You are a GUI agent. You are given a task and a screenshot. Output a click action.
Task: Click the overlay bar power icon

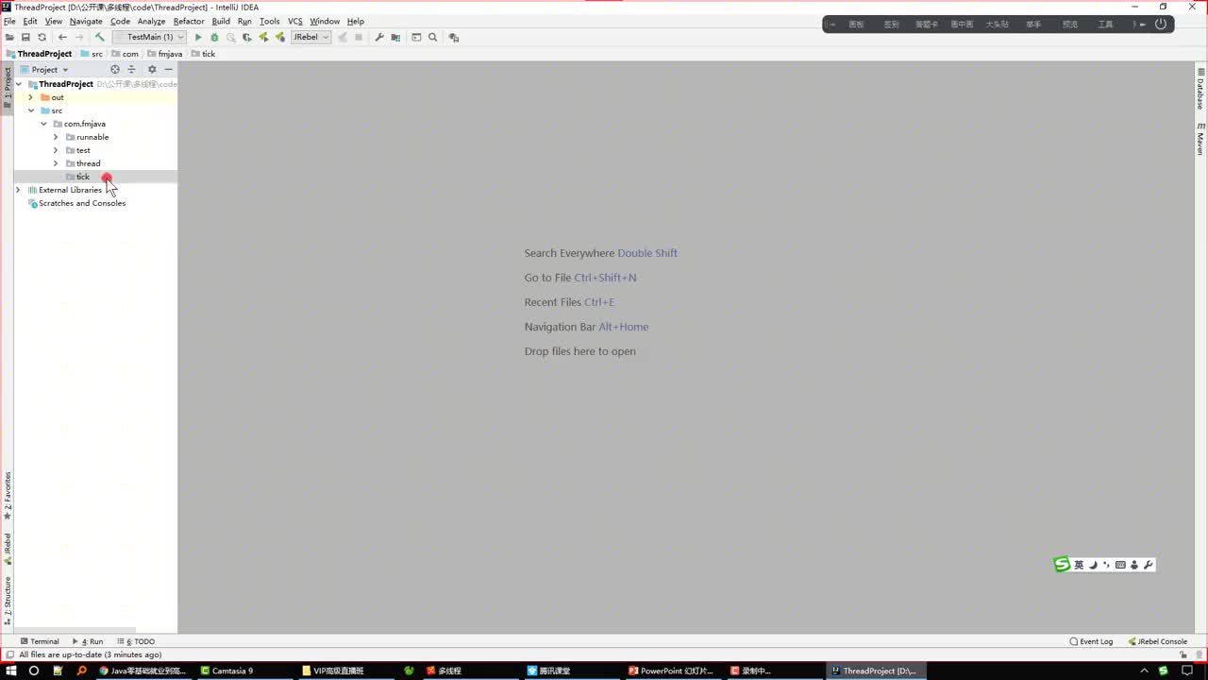[x=1161, y=24]
